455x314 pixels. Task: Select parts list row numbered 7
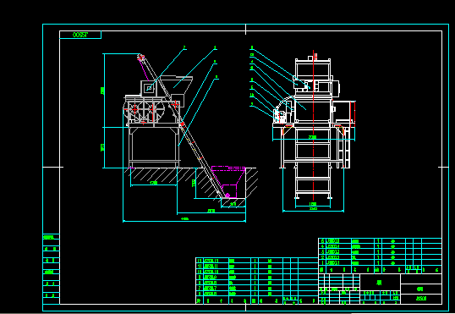pos(257,288)
